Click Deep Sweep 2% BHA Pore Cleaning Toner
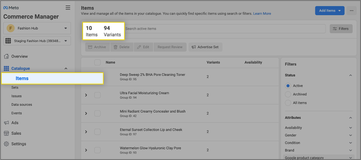The image size is (361, 160). click(x=152, y=75)
